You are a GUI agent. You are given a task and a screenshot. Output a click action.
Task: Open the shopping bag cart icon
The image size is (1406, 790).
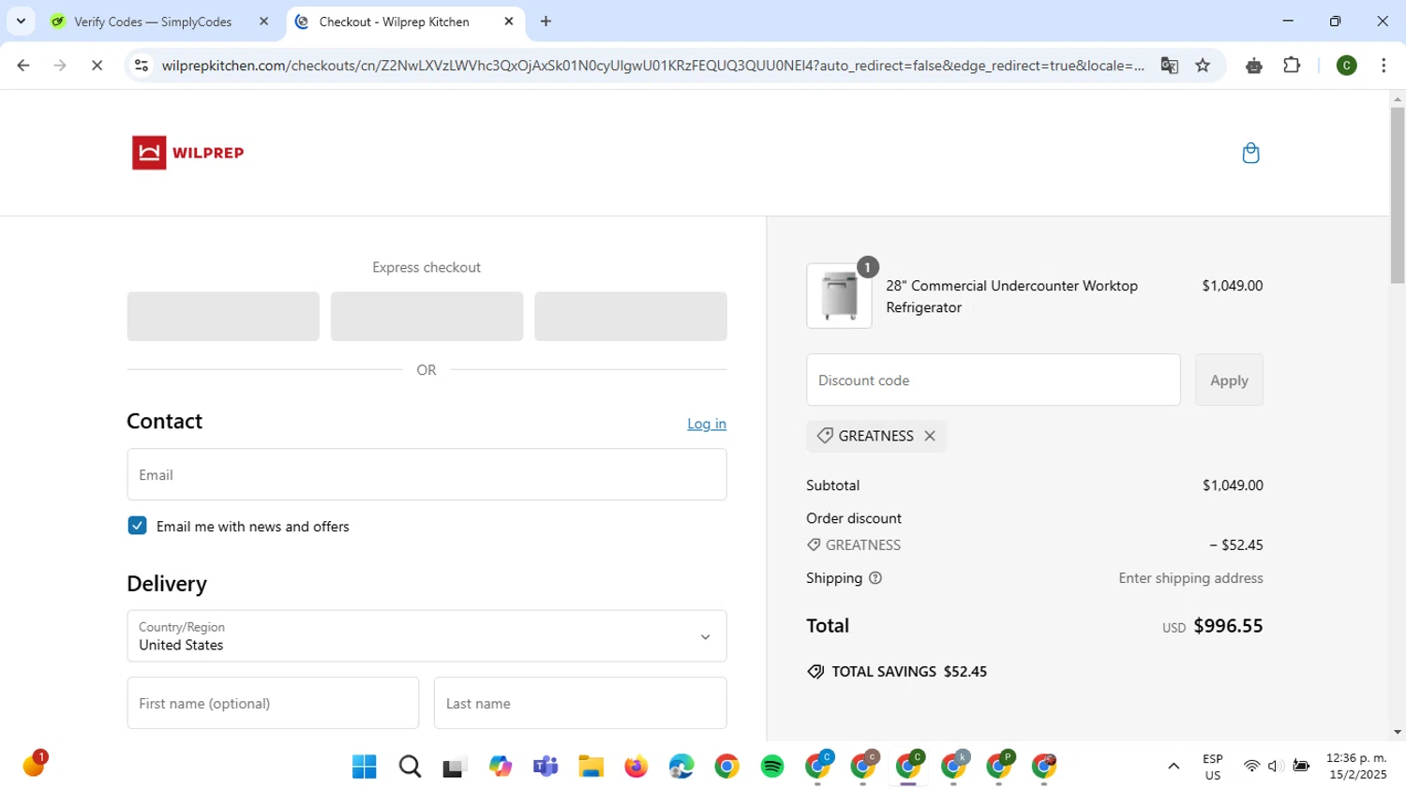coord(1250,153)
